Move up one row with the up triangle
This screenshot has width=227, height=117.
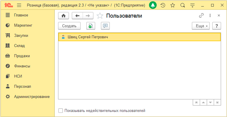pyautogui.click(x=203, y=102)
